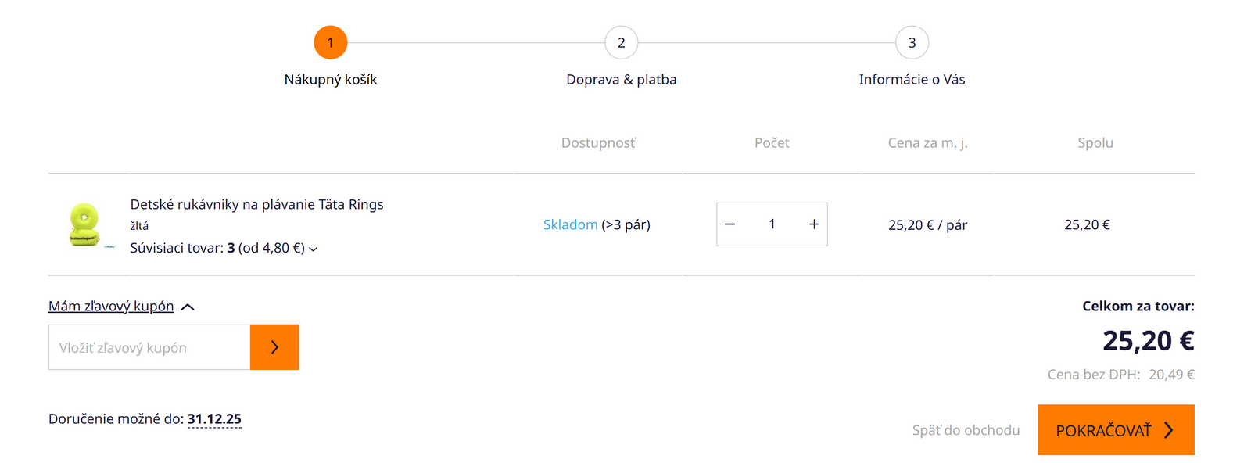Click the delivery date 31.12.25
1251x463 pixels.
[214, 418]
